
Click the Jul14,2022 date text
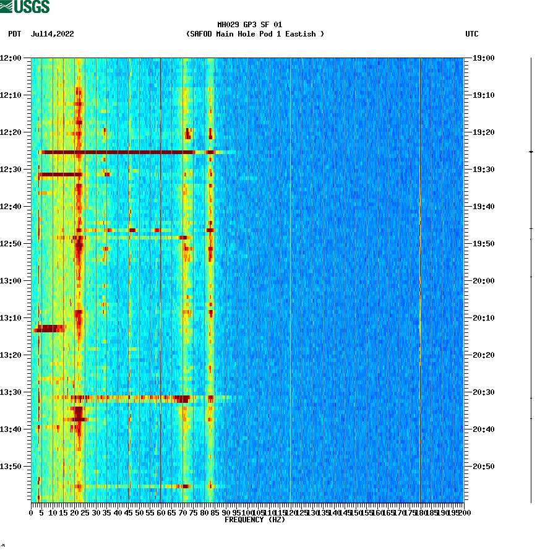coord(52,35)
